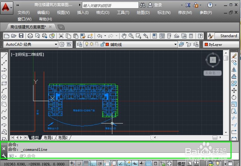Select the Mirror modify tool
The width and height of the screenshot is (241, 166).
click(234, 70)
